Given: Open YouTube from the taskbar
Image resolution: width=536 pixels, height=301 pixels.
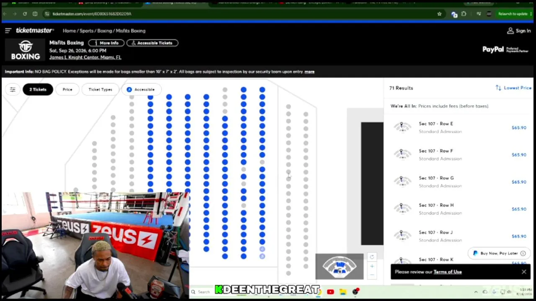Looking at the screenshot, I should tap(330, 292).
